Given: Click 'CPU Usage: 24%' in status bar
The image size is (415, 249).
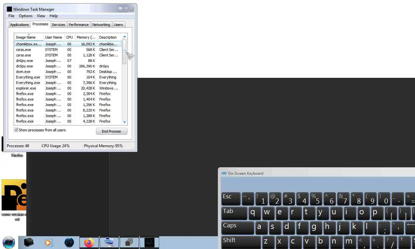Looking at the screenshot, I should tap(55, 146).
